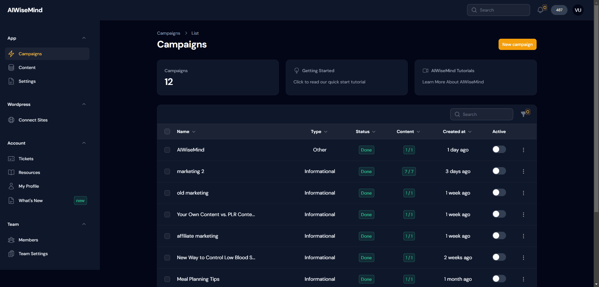Open actions menu for New Way to Control row
Image resolution: width=599 pixels, height=287 pixels.
pos(524,258)
